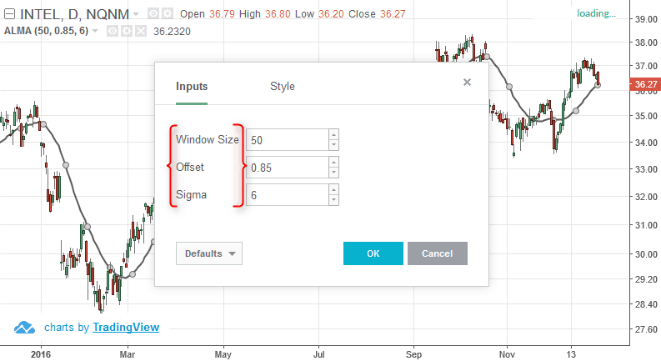Open format gear for ALMA indicator

coord(127,31)
